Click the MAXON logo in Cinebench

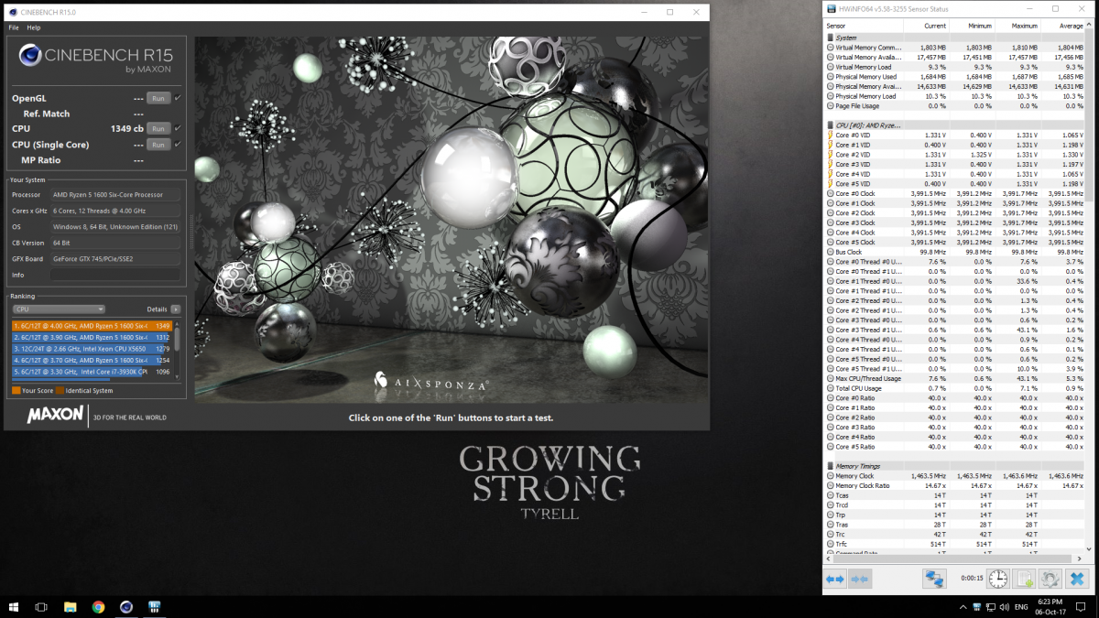(56, 416)
